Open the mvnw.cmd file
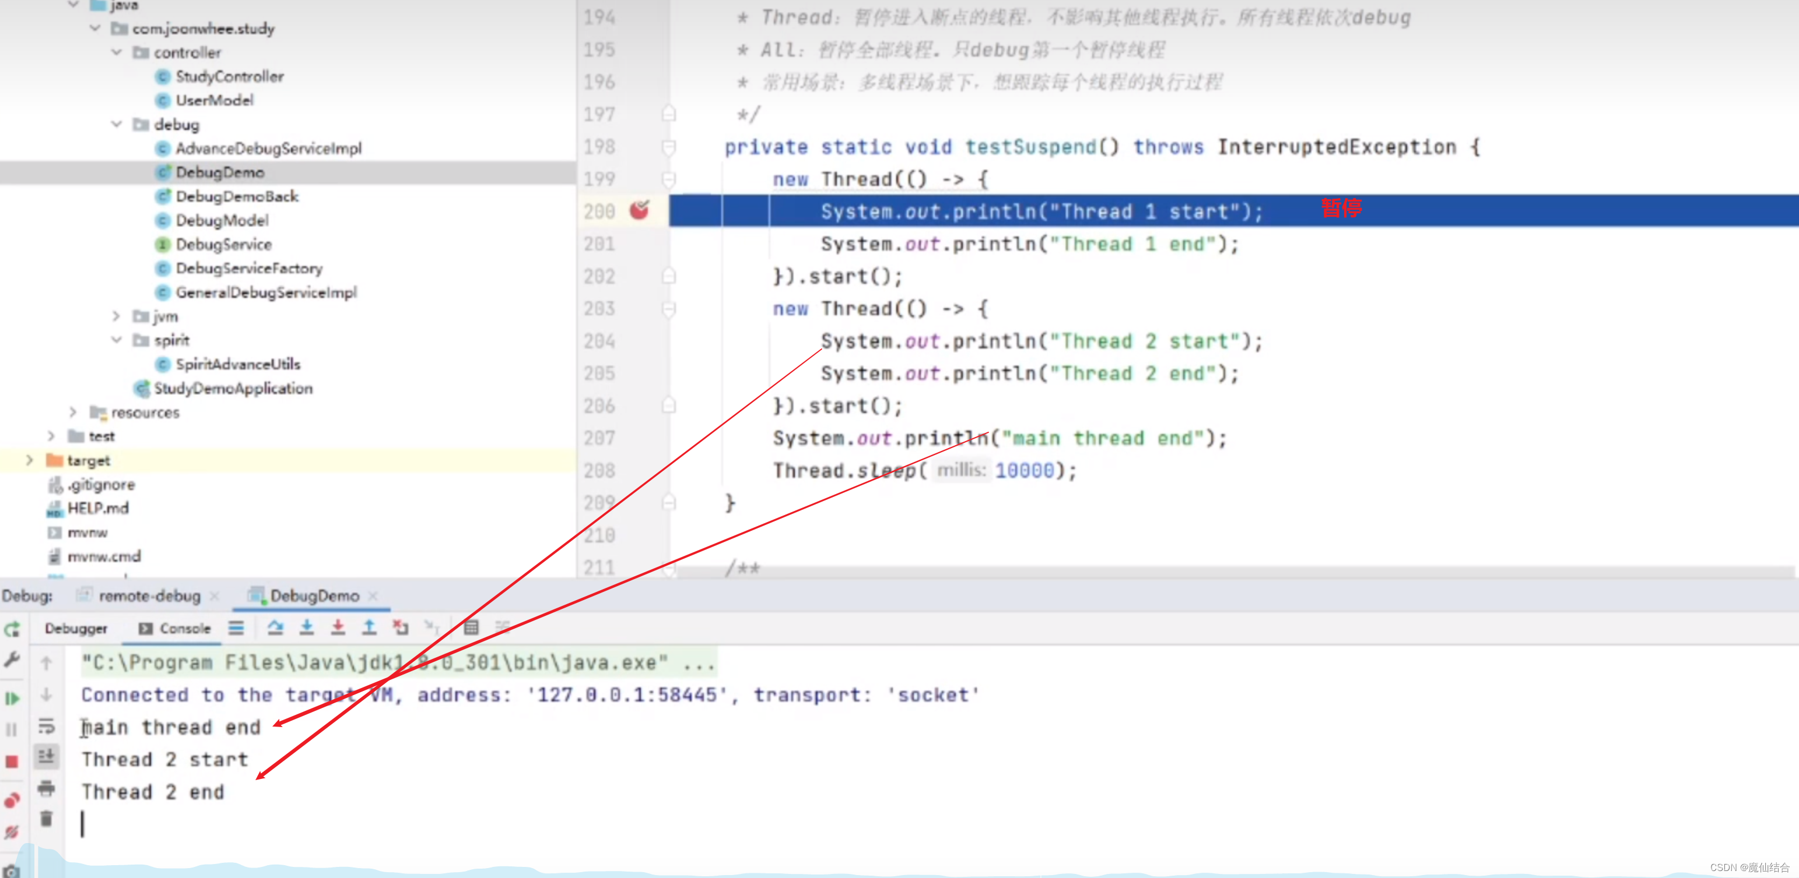 click(103, 557)
